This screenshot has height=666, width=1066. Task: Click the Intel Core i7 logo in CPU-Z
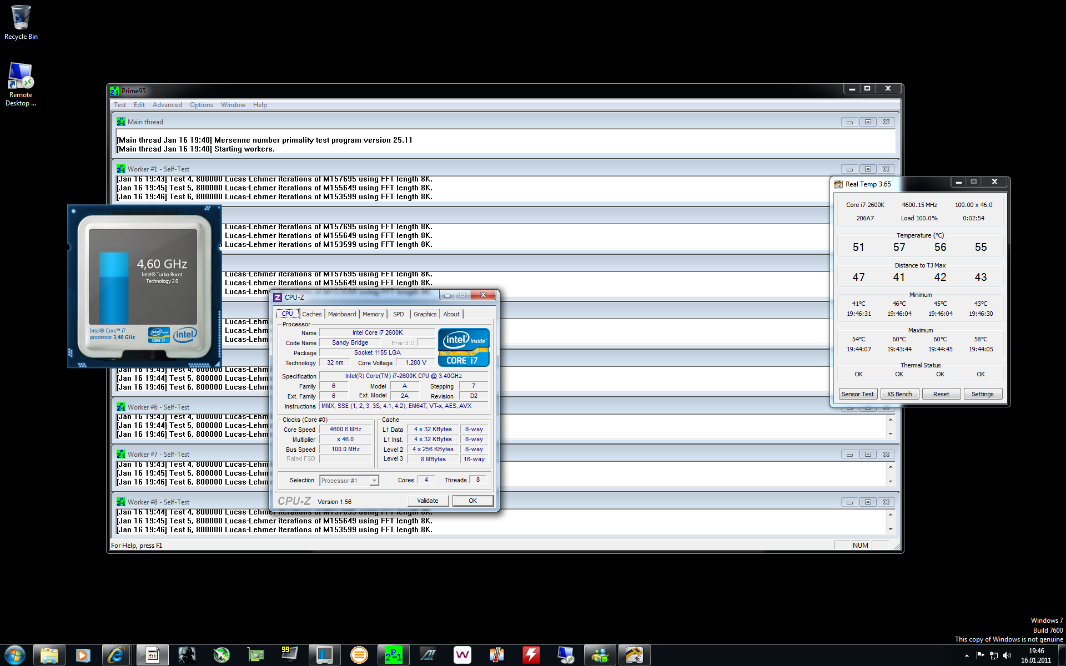[x=464, y=347]
